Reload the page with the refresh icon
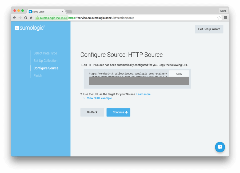 (x=26, y=18)
